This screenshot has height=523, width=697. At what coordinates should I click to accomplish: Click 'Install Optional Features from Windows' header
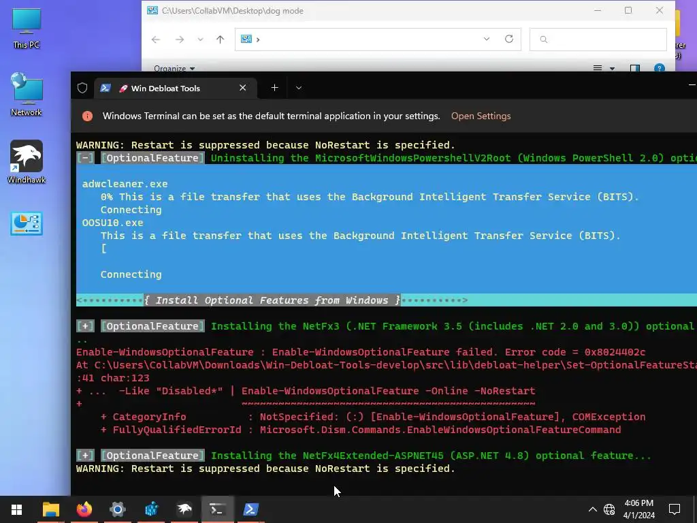click(x=272, y=300)
